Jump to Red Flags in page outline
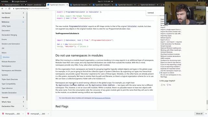The image size is (208, 117). click(x=164, y=77)
